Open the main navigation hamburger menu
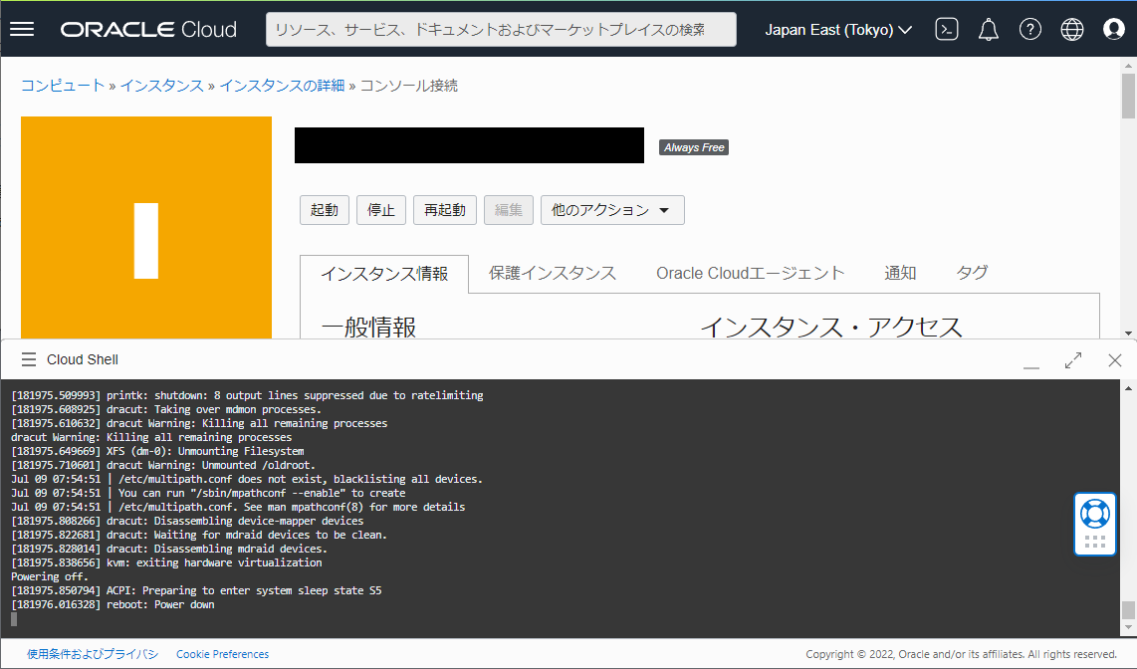The image size is (1137, 669). 22,29
